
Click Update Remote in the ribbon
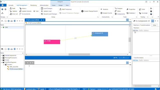coord(25,11)
